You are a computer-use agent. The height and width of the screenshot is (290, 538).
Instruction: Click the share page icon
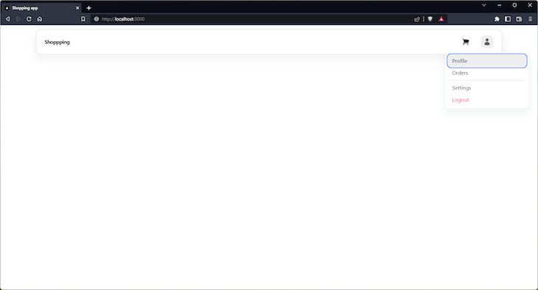pyautogui.click(x=417, y=19)
